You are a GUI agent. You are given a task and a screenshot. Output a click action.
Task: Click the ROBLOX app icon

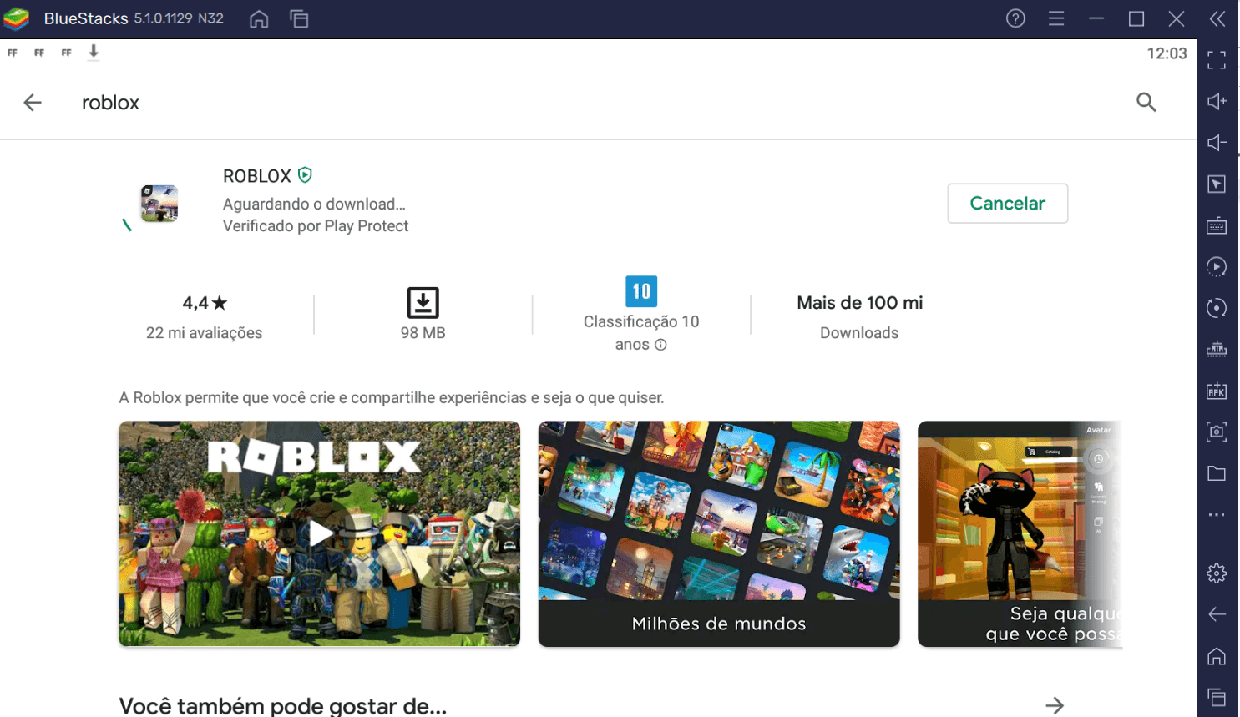tap(159, 203)
